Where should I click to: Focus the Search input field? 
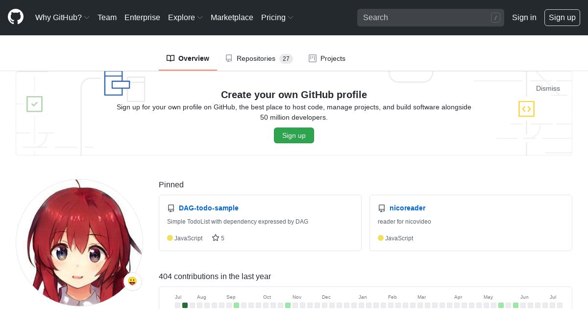click(x=430, y=18)
